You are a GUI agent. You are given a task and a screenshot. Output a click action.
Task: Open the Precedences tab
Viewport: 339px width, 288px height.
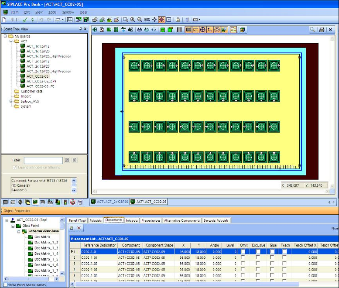tap(151, 220)
